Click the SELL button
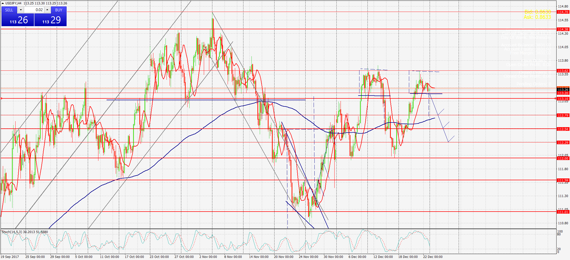The image size is (570, 260). point(9,10)
